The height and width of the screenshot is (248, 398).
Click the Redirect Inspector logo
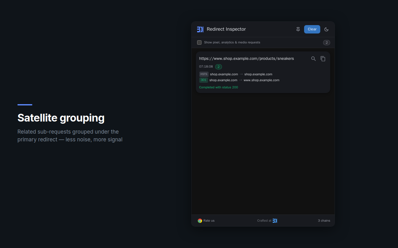click(x=200, y=29)
